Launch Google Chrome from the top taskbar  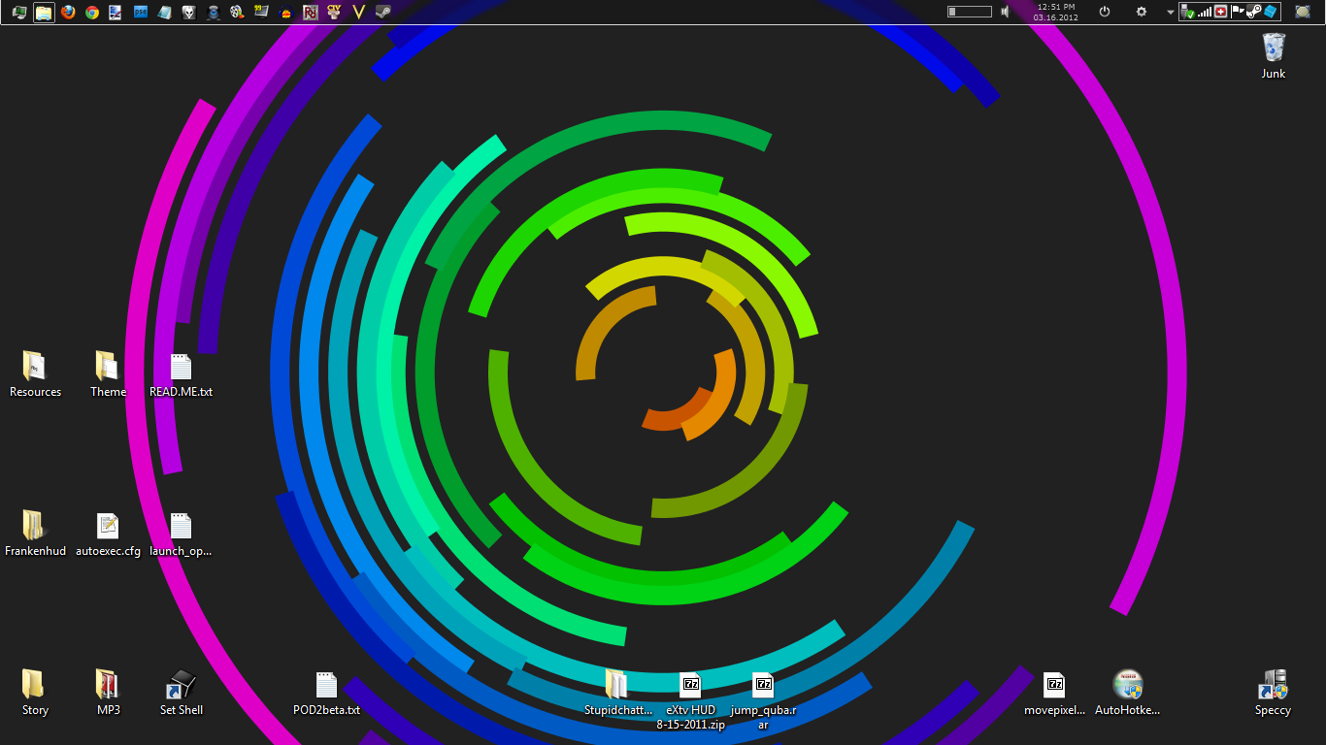[x=92, y=13]
